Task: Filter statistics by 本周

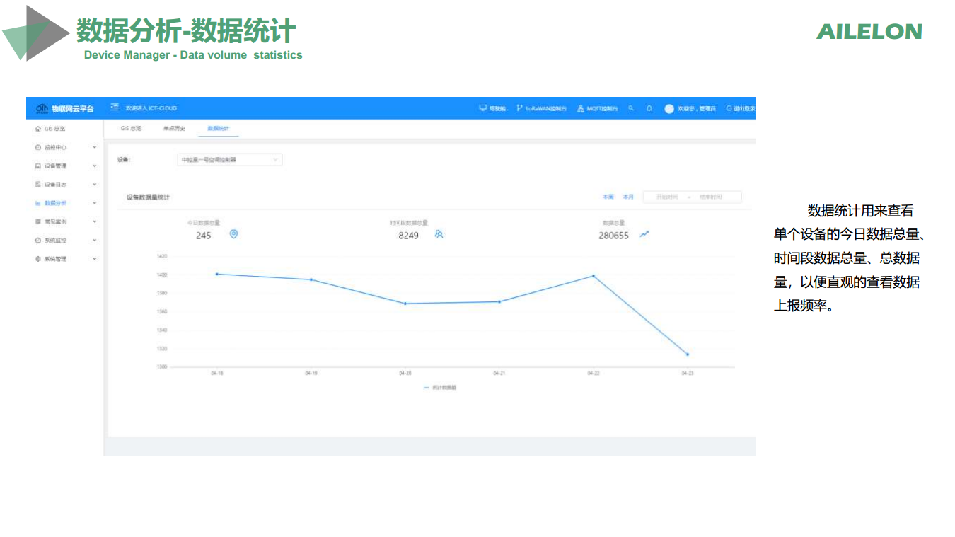Action: [x=608, y=197]
